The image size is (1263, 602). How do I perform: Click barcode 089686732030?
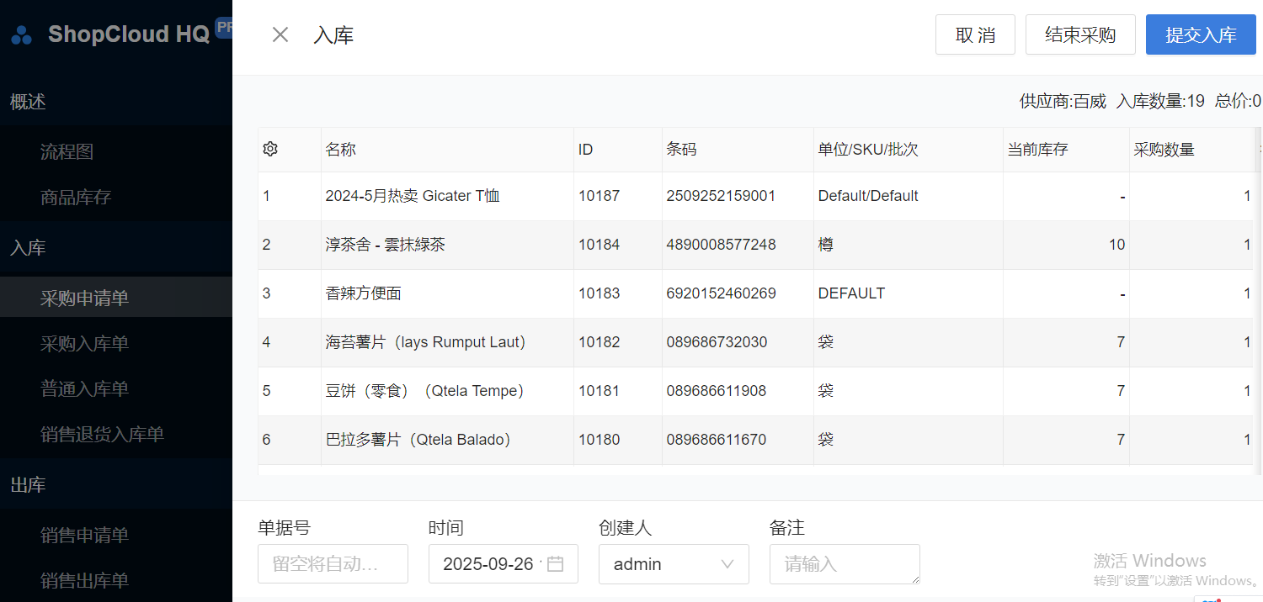(717, 342)
